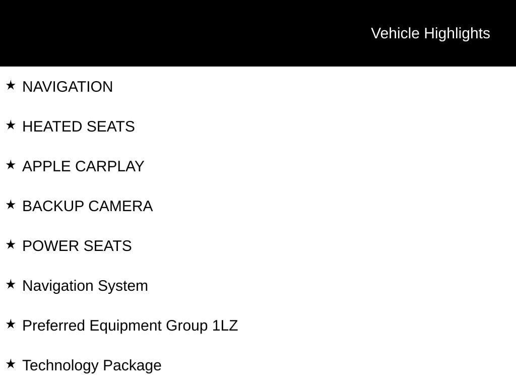Click the word Highlights in the header
This screenshot has height=387, width=516.
point(457,33)
